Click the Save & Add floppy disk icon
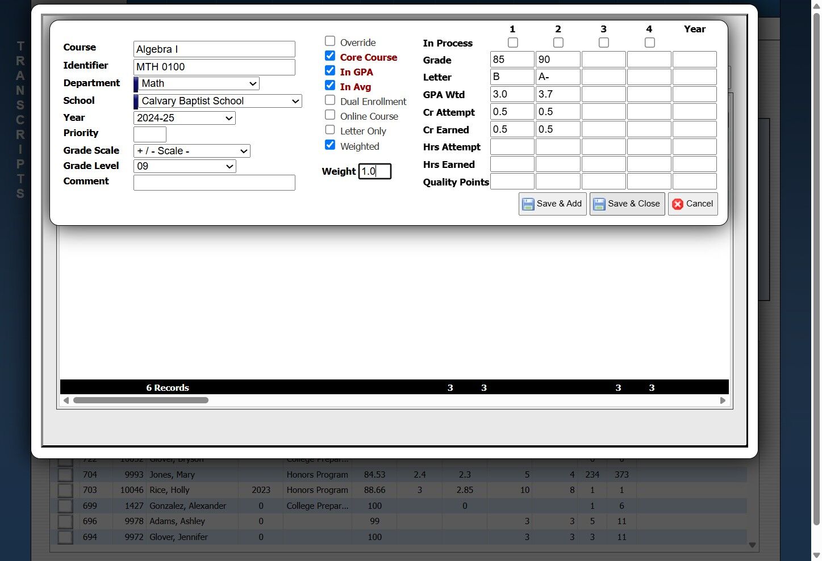The height and width of the screenshot is (561, 822). (x=528, y=204)
